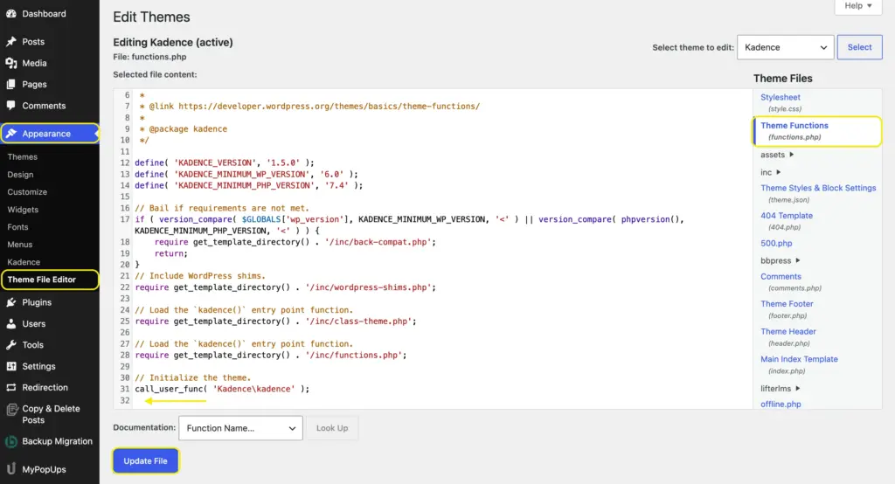Click the Appearance paintbrush icon
The image size is (895, 484).
(10, 134)
